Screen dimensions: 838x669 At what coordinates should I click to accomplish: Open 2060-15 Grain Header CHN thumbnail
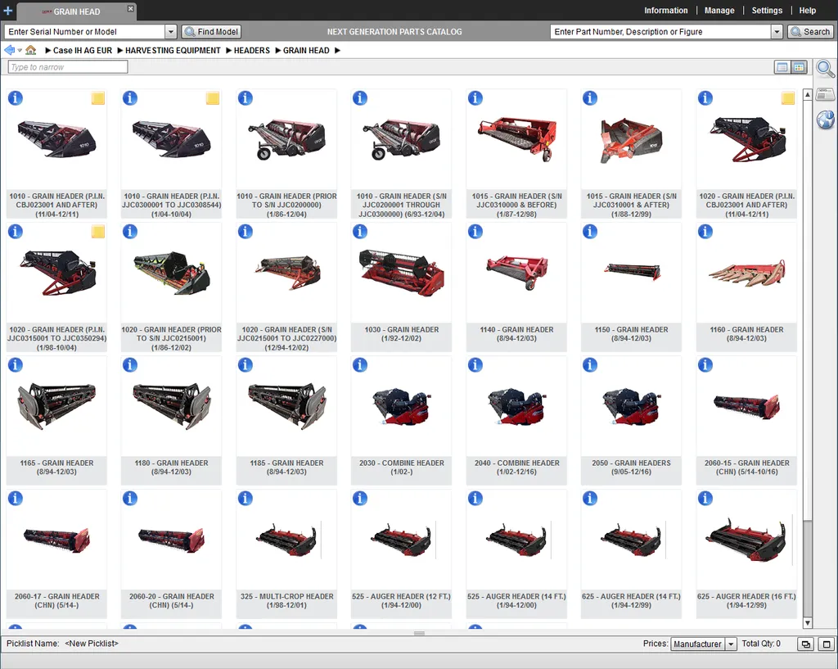(746, 408)
